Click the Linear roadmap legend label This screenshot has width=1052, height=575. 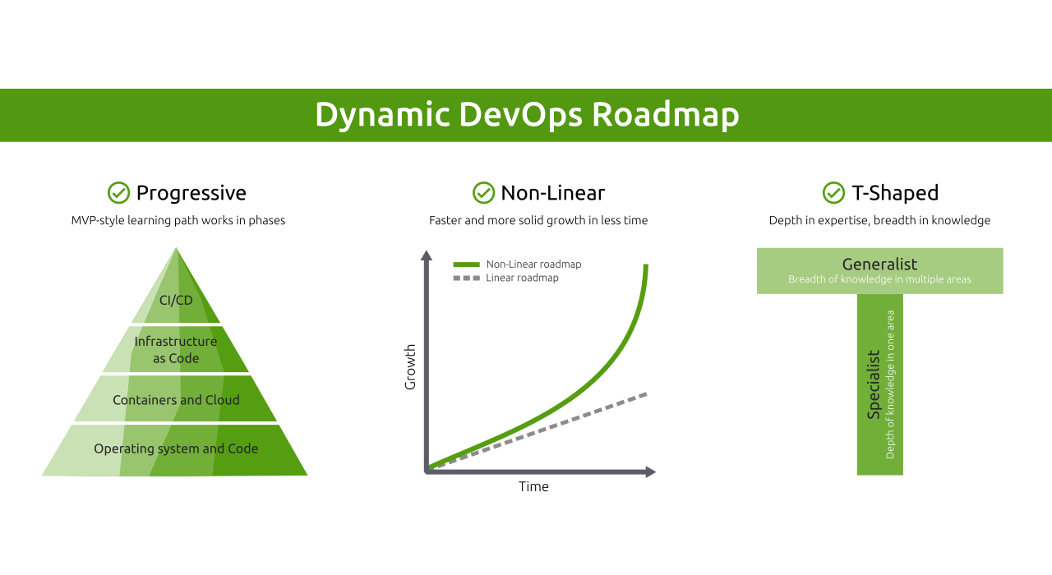pos(522,278)
